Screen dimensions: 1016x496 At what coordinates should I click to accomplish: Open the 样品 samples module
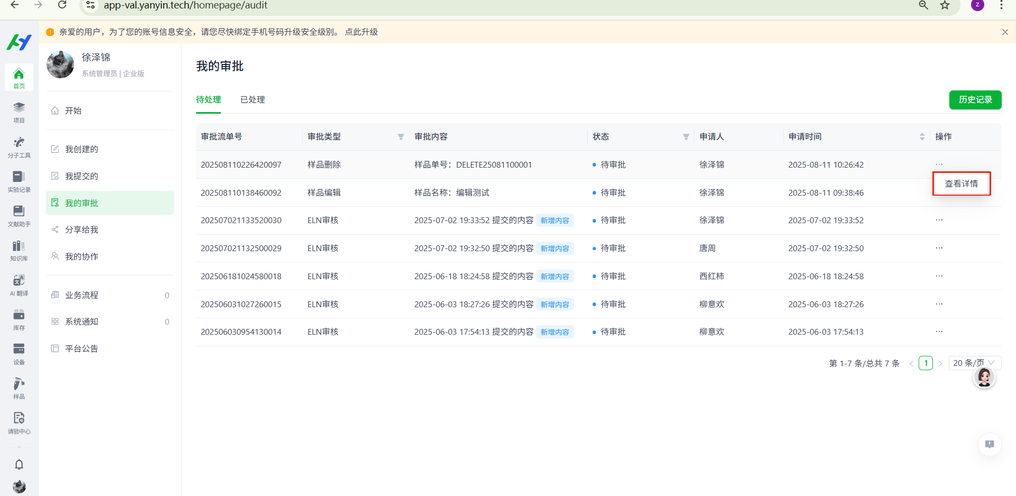pos(19,388)
